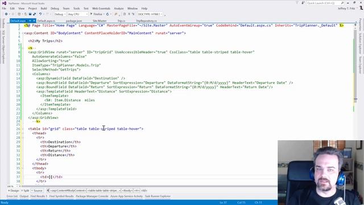Click the feedback icon beside Quick Launch
This screenshot has height=205, width=364.
click(x=303, y=3)
